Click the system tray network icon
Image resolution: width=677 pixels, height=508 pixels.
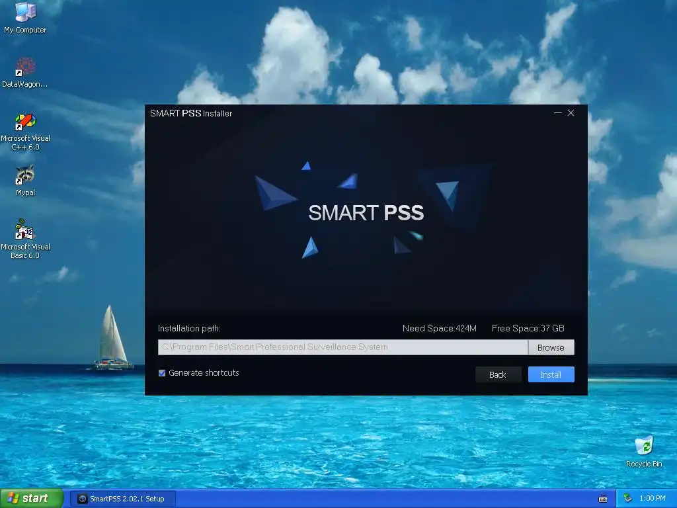(x=627, y=499)
